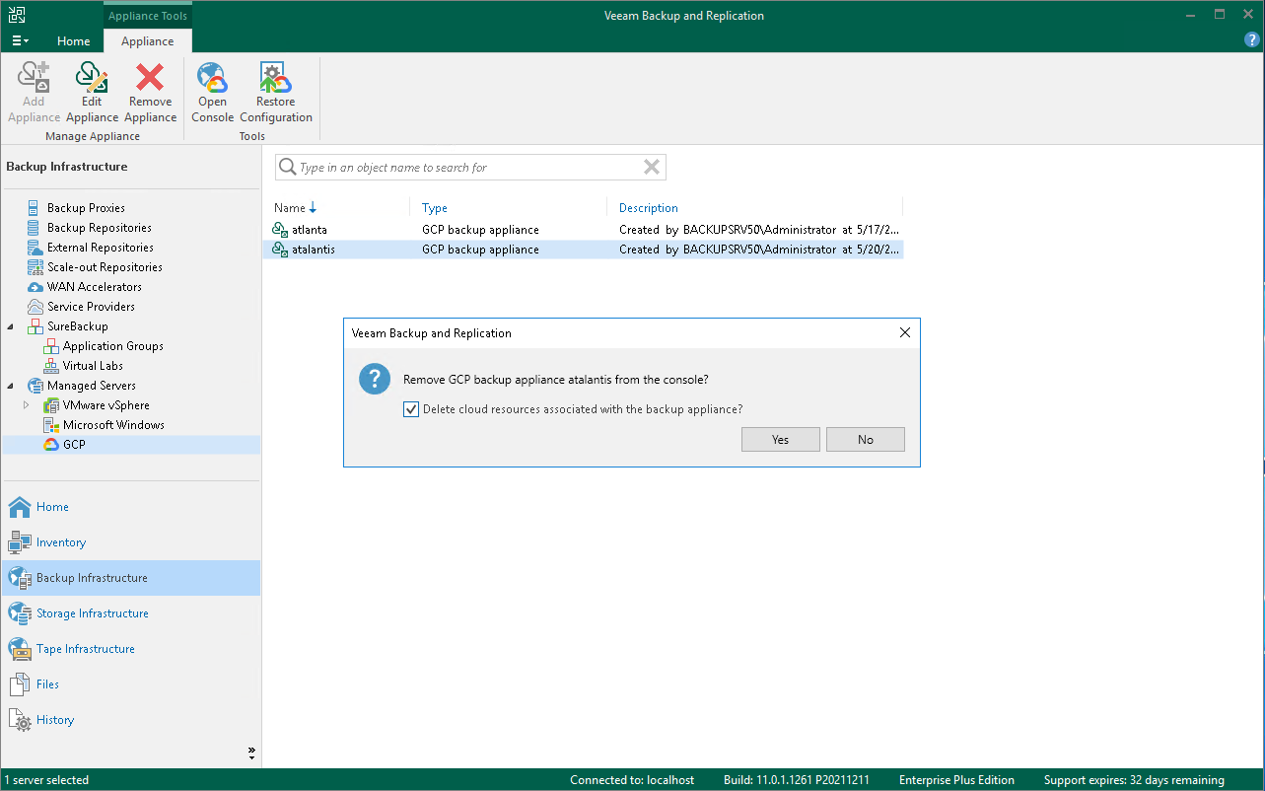Click atlanta's description cell
This screenshot has height=791, width=1265.
click(758, 230)
